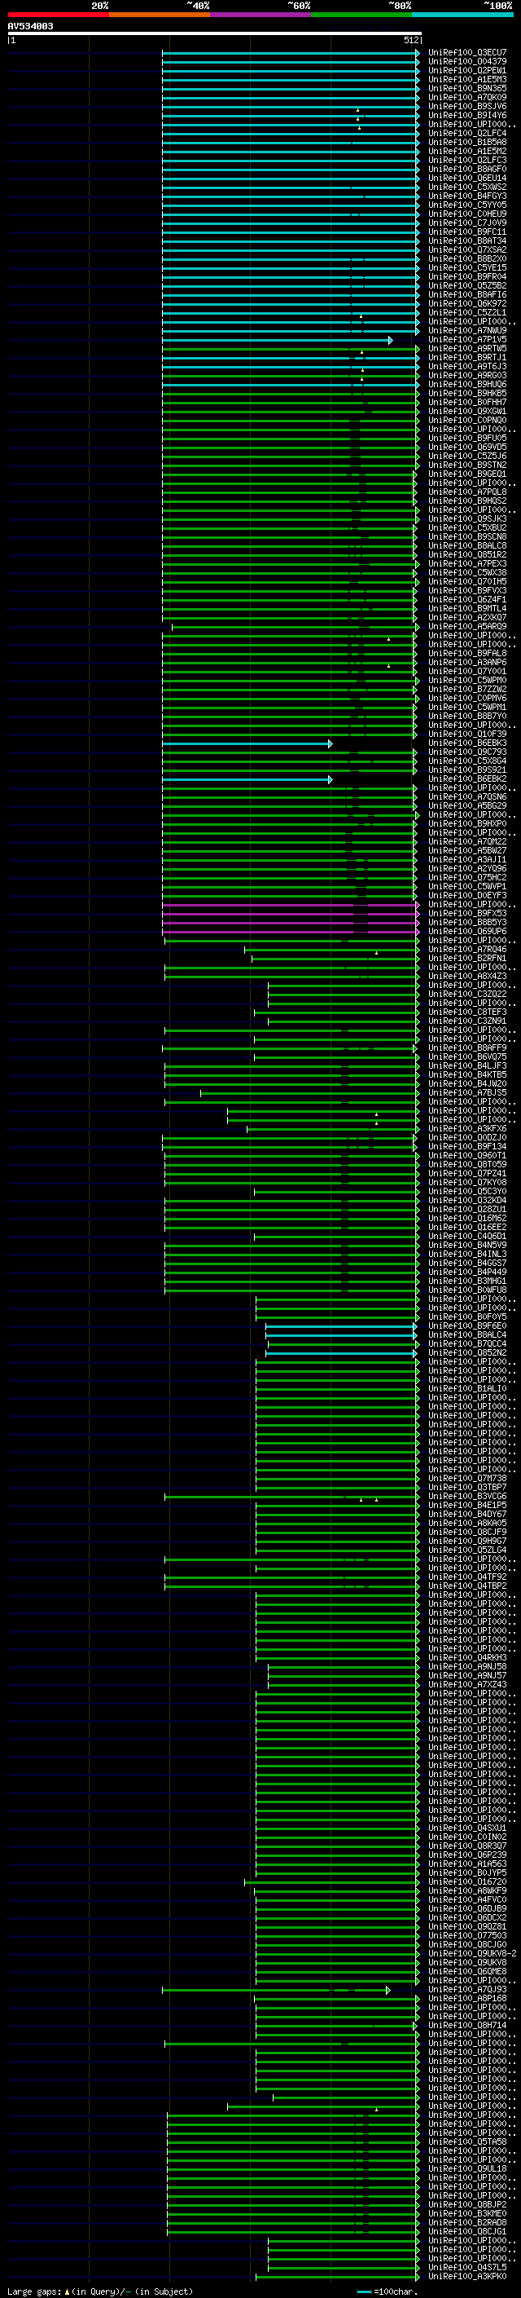This screenshot has width=521, height=2298.
Task: Select hit label UniRef100_B6VQ75
Action: click(466, 1057)
